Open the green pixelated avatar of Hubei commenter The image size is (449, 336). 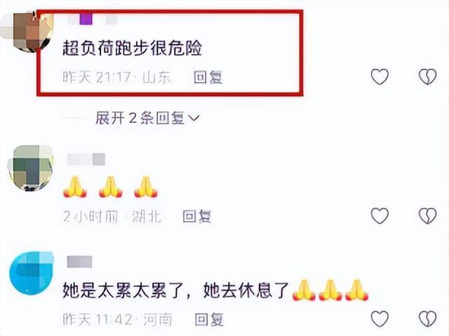coord(31,168)
